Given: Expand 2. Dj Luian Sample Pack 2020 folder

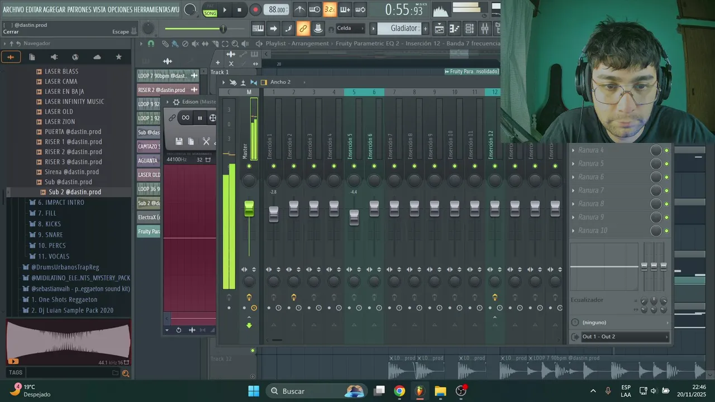Looking at the screenshot, I should click(72, 310).
